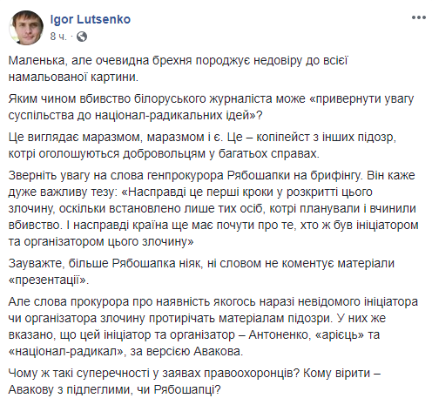Click the text line 'та організатором цього злочину»'
The height and width of the screenshot is (405, 432).
pyautogui.click(x=101, y=241)
